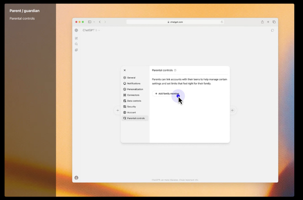Click the Parent / guardian heading

pyautogui.click(x=24, y=11)
